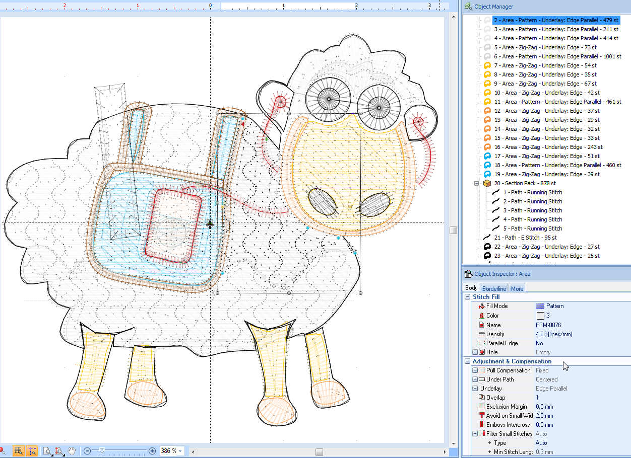The height and width of the screenshot is (458, 631).
Task: Click the running stitch icon on Path 1
Action: pyautogui.click(x=496, y=192)
